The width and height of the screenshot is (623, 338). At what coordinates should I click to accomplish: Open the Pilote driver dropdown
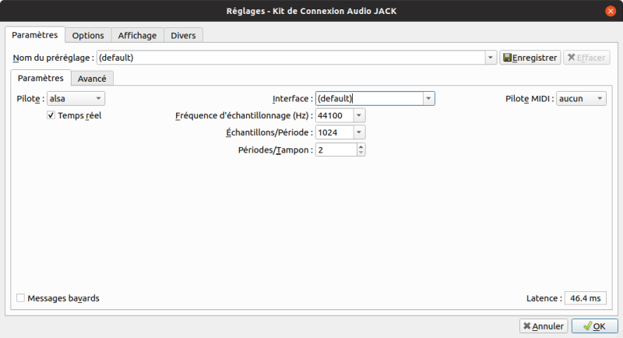(x=76, y=99)
